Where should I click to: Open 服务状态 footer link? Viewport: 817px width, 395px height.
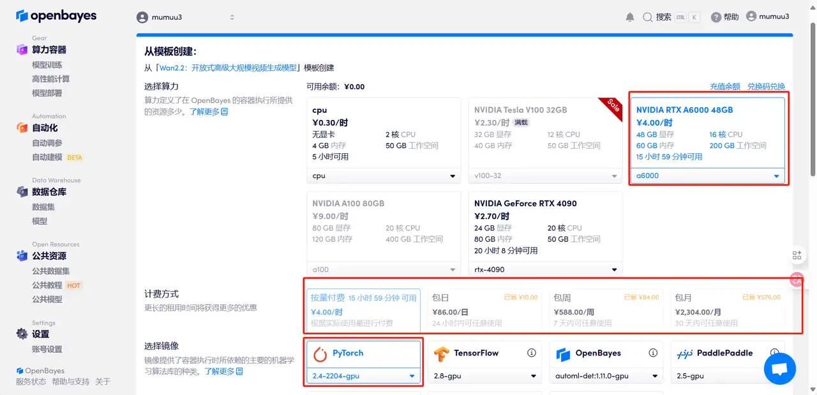pos(31,382)
